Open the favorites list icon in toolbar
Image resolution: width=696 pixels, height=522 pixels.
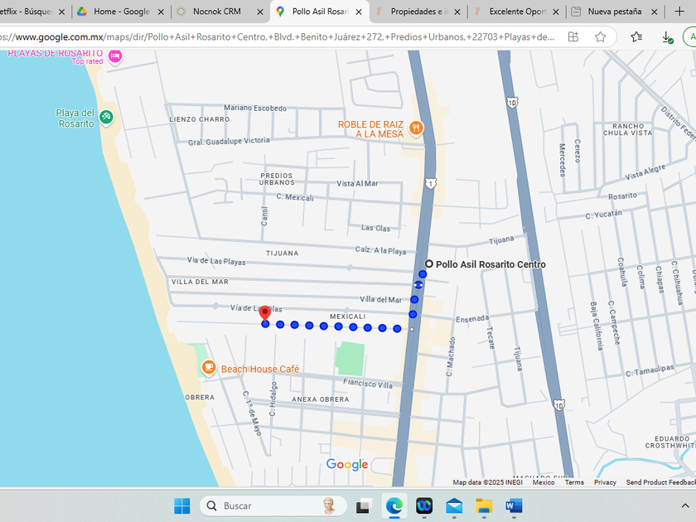[636, 37]
